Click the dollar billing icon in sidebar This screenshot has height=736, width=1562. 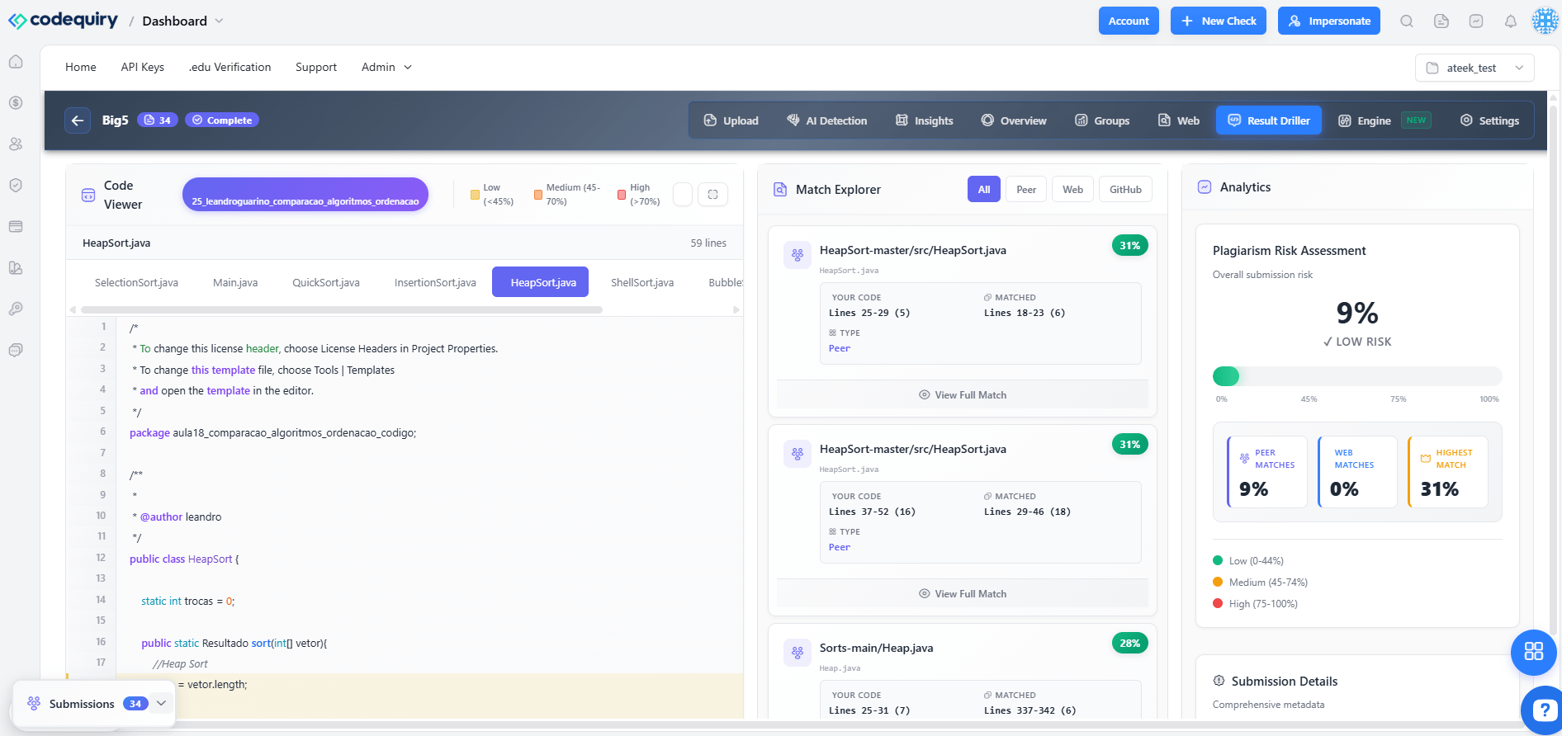(16, 103)
